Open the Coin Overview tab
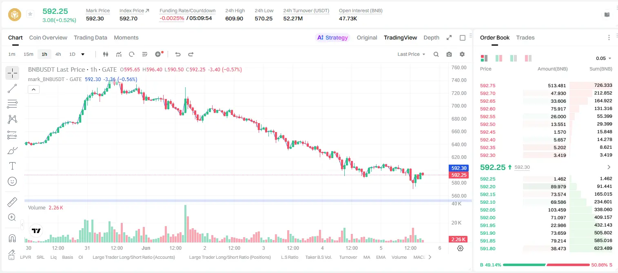This screenshot has width=618, height=273. pos(48,37)
